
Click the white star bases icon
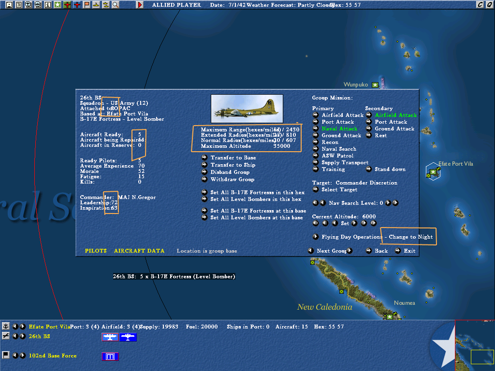(58, 5)
